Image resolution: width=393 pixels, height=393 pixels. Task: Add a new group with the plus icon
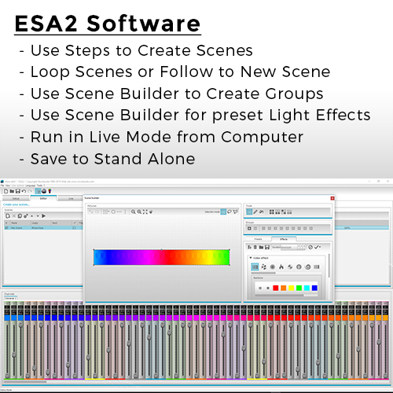tap(249, 229)
